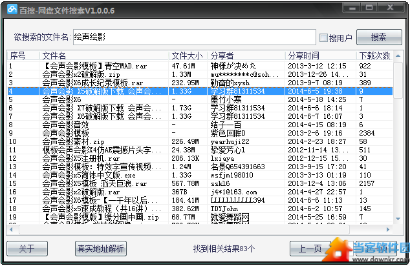Click sharer name 结子一百
The height and width of the screenshot is (266, 410).
tap(226, 125)
